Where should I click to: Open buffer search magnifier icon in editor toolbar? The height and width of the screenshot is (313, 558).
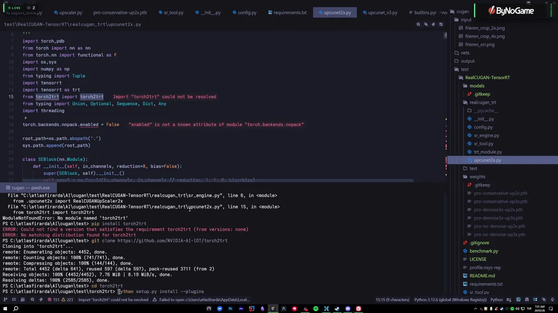(418, 24)
